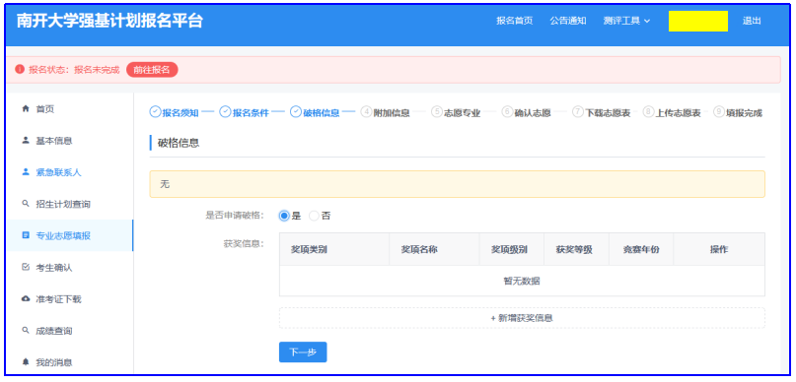Click step 5 circle for 志愿专业

click(x=437, y=112)
